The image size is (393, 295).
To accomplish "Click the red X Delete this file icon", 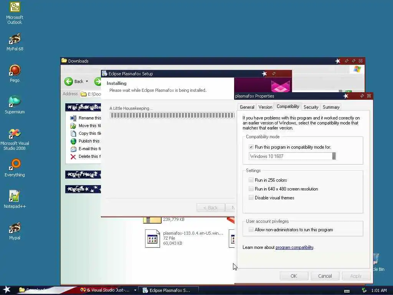I will (73, 157).
